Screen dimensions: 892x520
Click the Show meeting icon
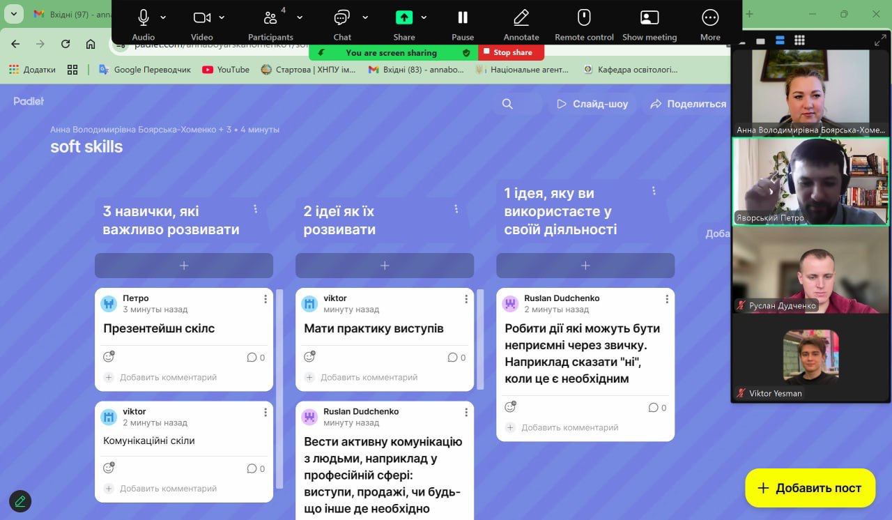tap(649, 18)
